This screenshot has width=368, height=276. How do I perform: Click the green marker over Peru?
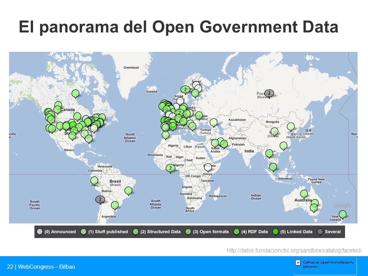pos(94,180)
